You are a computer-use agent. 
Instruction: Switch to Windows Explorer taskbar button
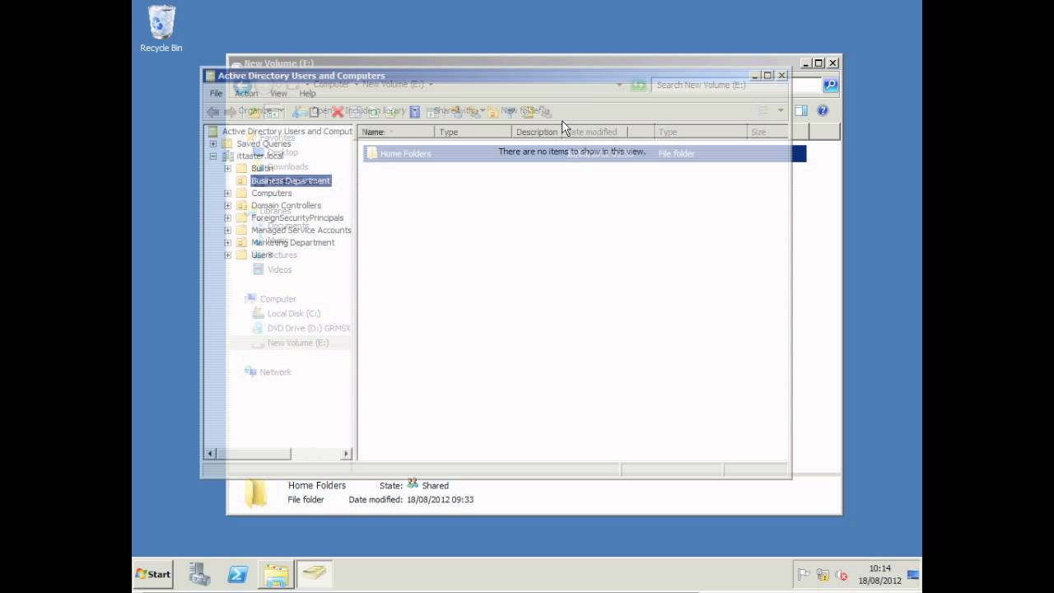pyautogui.click(x=276, y=574)
